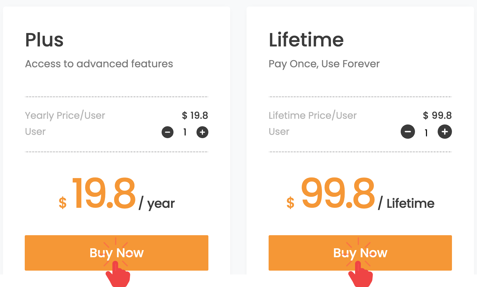Increase user count for the Plus plan
The height and width of the screenshot is (287, 477).
pyautogui.click(x=202, y=132)
